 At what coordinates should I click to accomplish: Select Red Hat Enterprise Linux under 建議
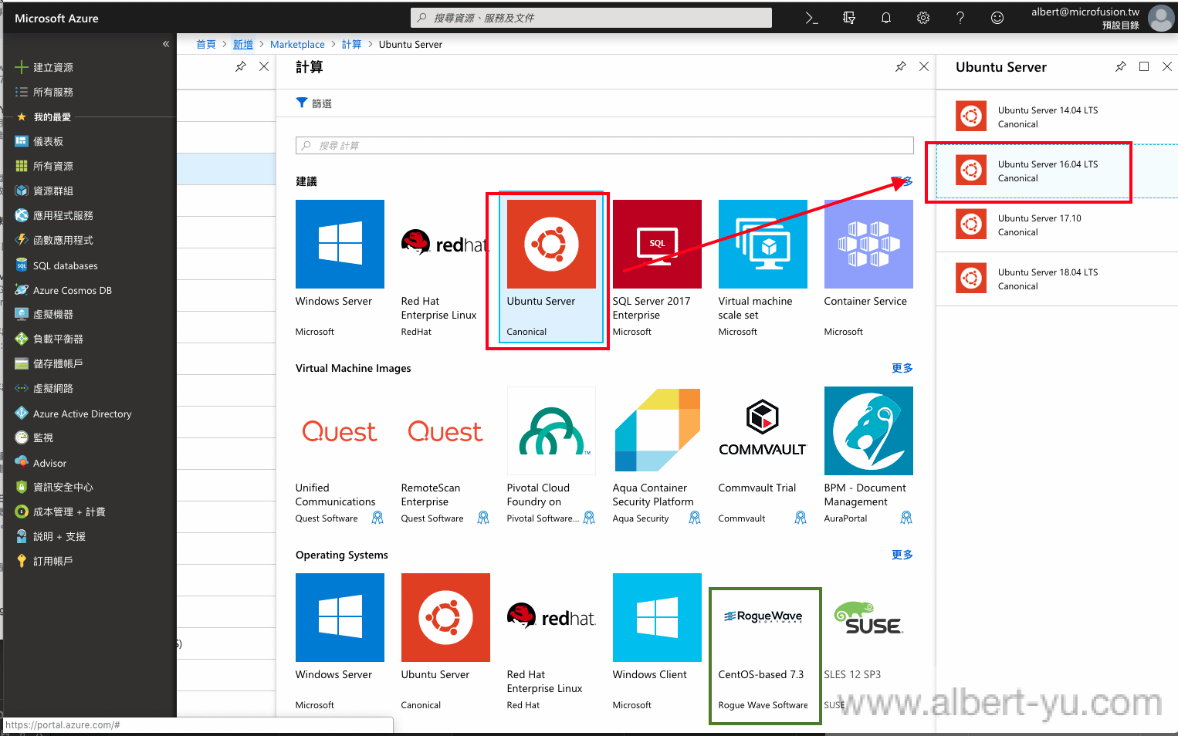pyautogui.click(x=445, y=268)
